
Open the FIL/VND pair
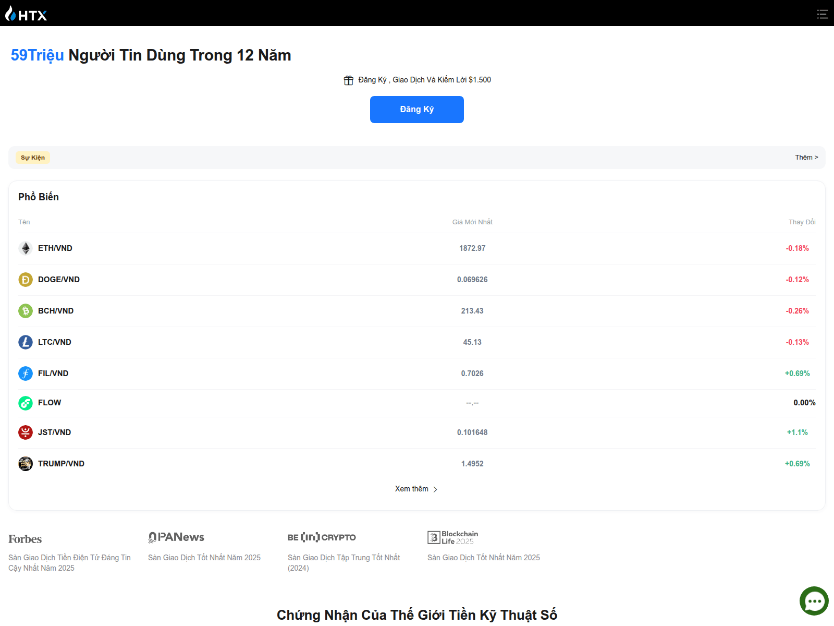53,374
